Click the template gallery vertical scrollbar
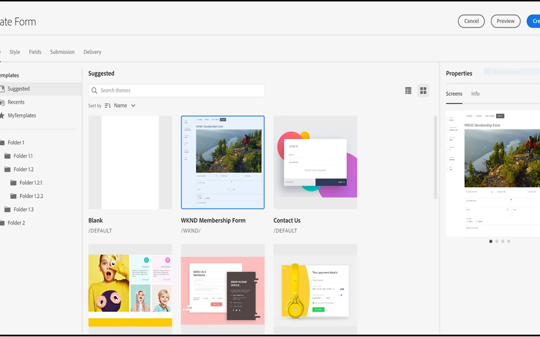540x337 pixels. click(x=435, y=157)
